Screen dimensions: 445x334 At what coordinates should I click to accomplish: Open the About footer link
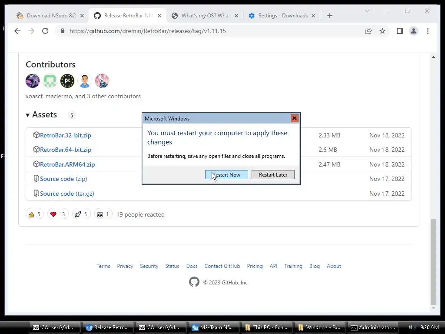click(334, 266)
